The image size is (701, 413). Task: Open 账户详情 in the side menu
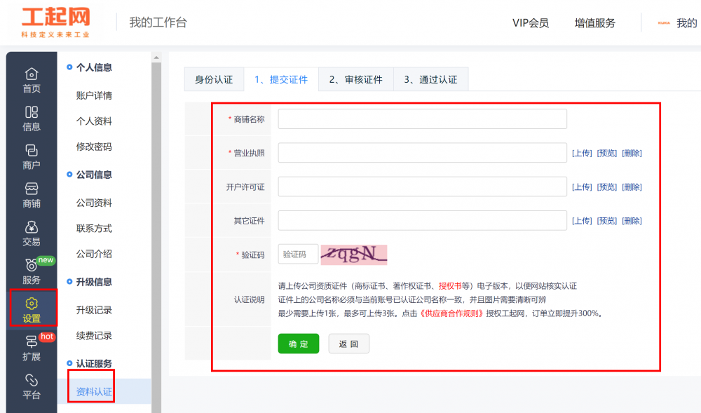(x=94, y=95)
